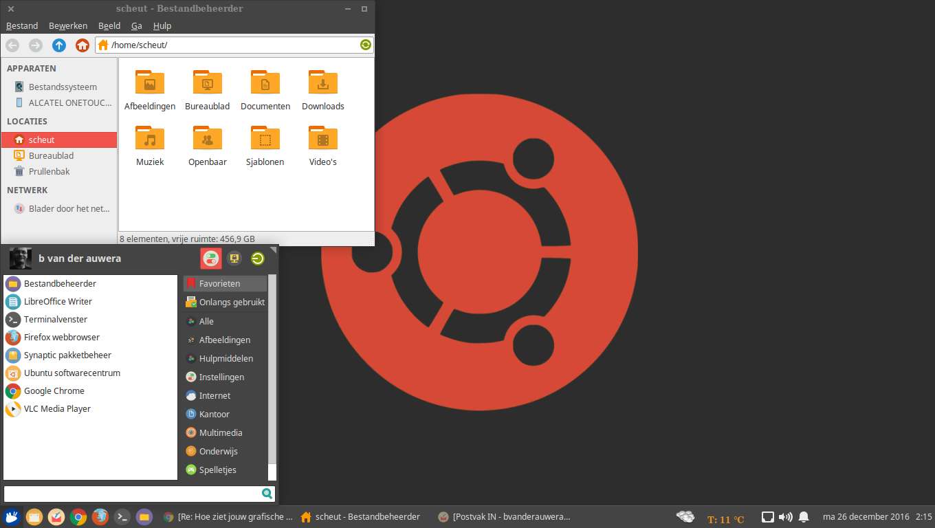This screenshot has width=935, height=528.
Task: Launch LibreOffice Writer from the menu
Action: click(x=90, y=301)
